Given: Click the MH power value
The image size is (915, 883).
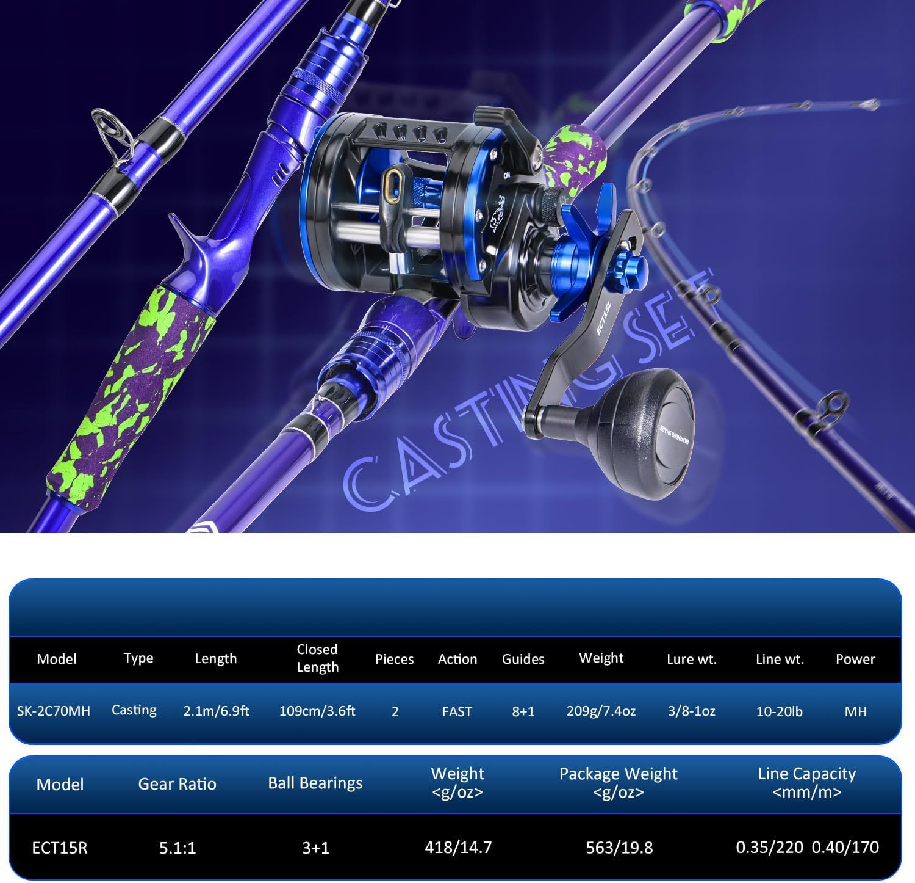Looking at the screenshot, I should pyautogui.click(x=855, y=711).
